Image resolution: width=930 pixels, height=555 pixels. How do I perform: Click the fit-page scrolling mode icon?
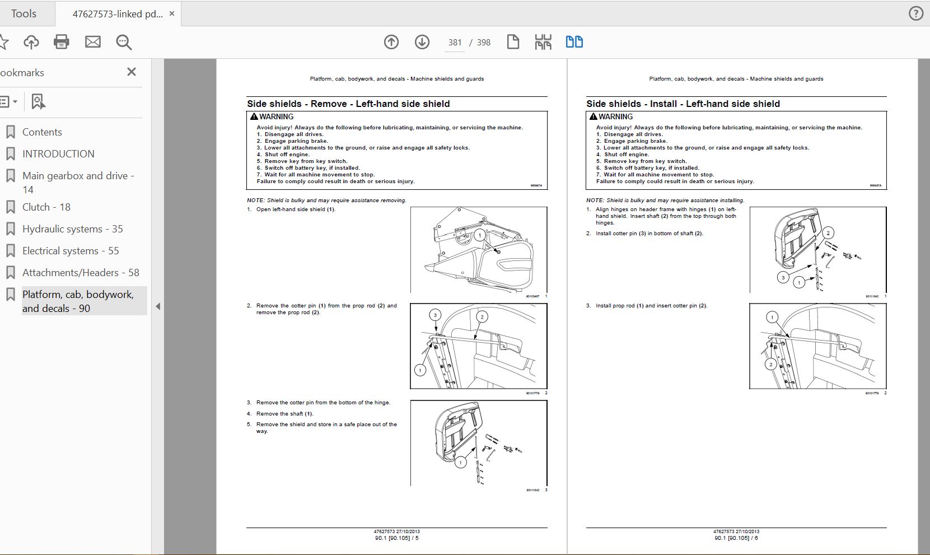543,42
